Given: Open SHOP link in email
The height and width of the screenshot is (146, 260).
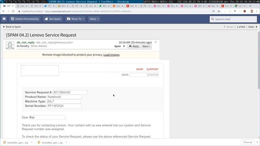Looking at the screenshot, I should 140,69.
